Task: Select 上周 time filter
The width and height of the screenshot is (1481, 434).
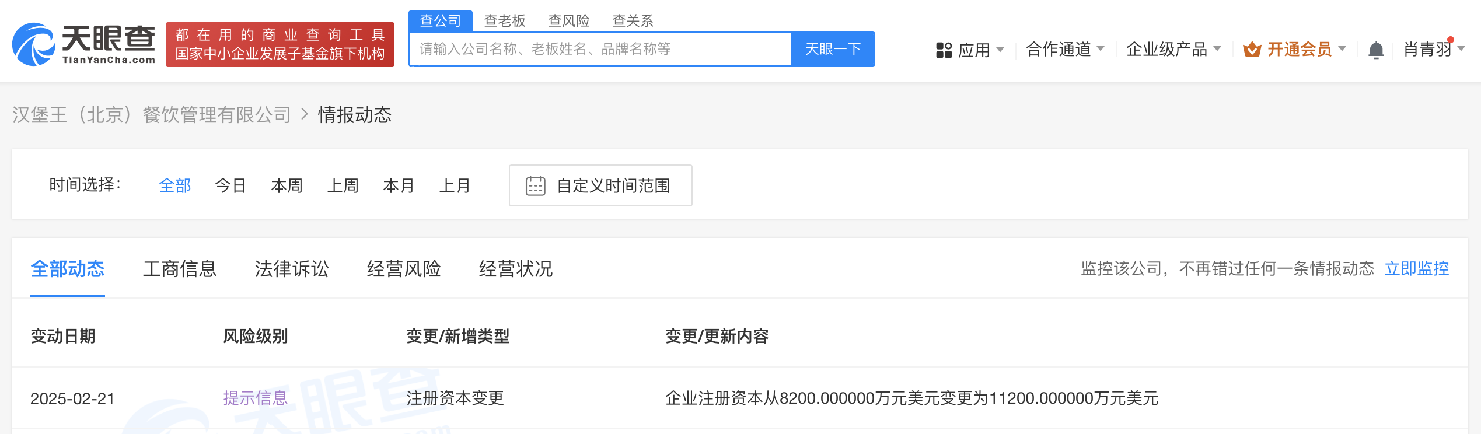Action: pos(343,185)
